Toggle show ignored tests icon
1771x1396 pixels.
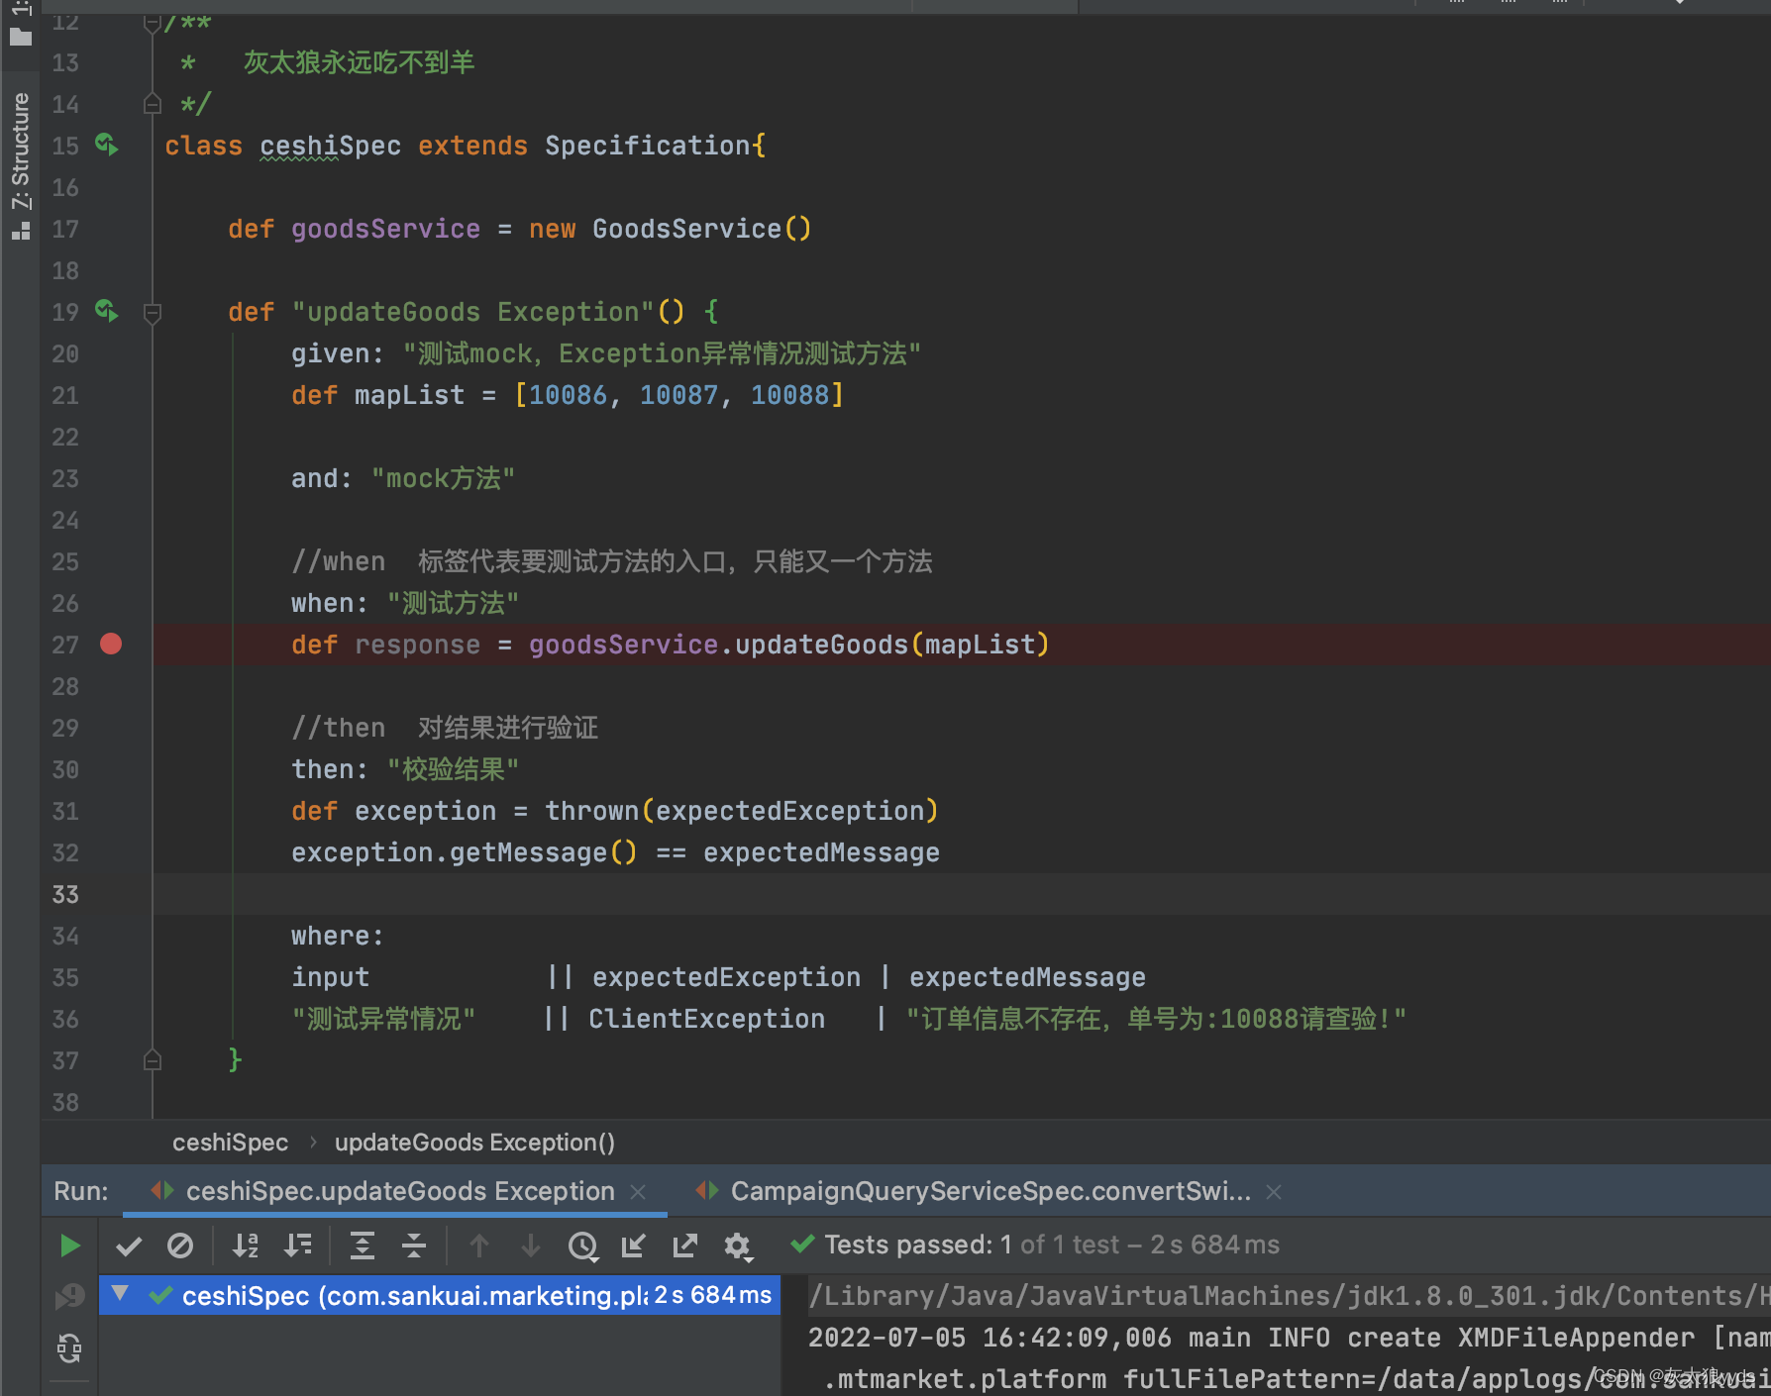tap(180, 1246)
